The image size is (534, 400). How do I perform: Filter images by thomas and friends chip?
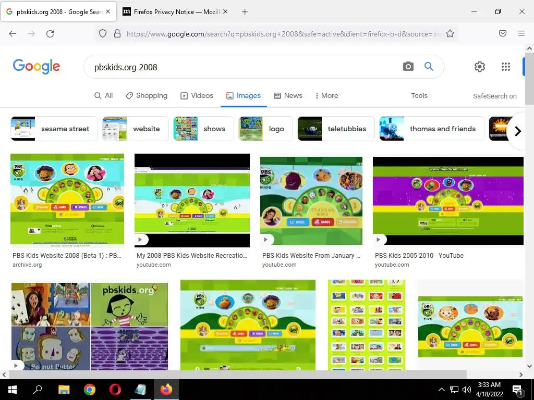tap(432, 129)
